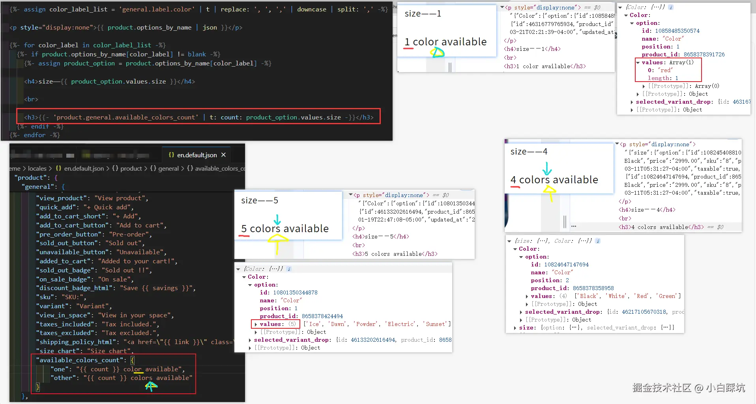The image size is (756, 404).
Task: Open the available_colors breadcrumb segment
Action: pos(220,168)
